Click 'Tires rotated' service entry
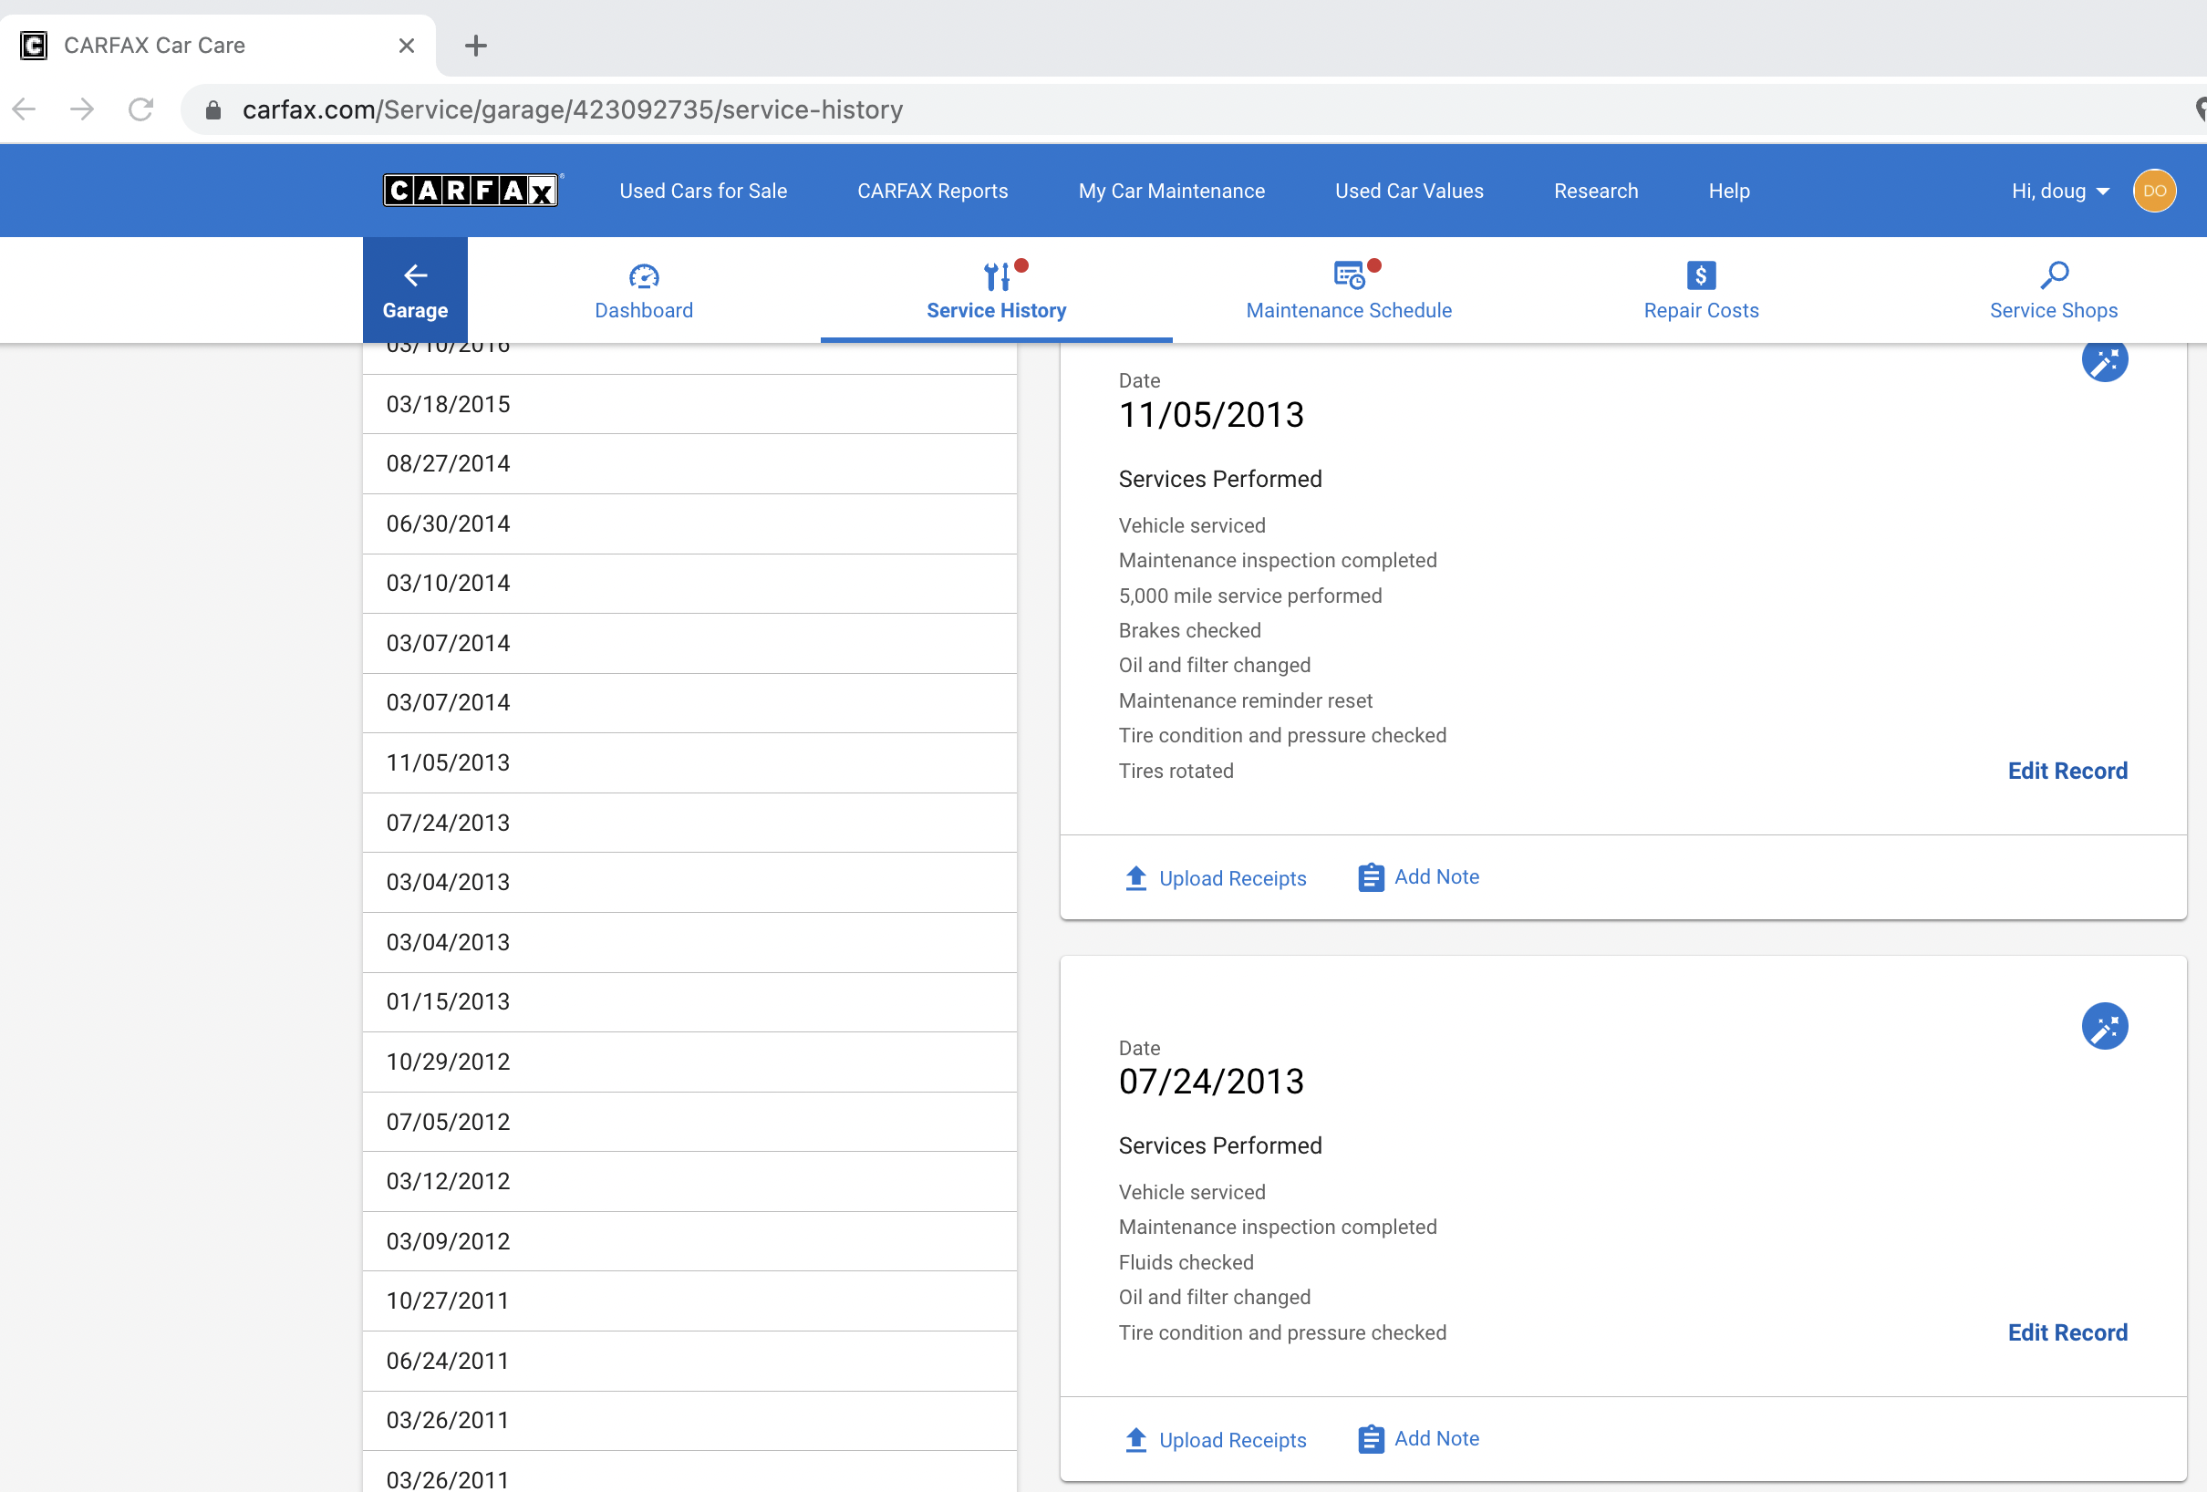 click(1176, 772)
